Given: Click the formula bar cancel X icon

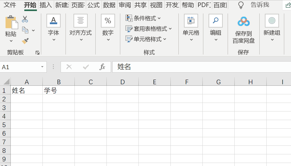Looking at the screenshot, I should coord(69,67).
